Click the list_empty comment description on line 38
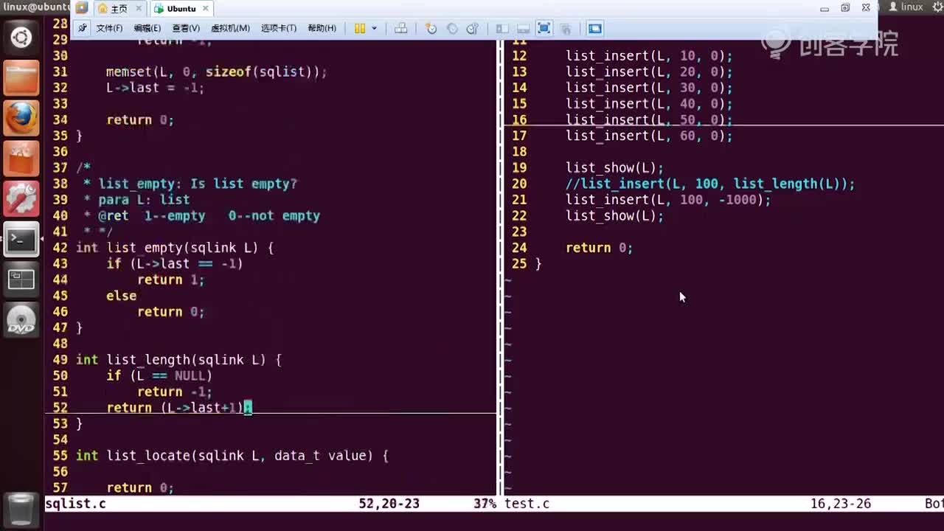 click(x=190, y=184)
